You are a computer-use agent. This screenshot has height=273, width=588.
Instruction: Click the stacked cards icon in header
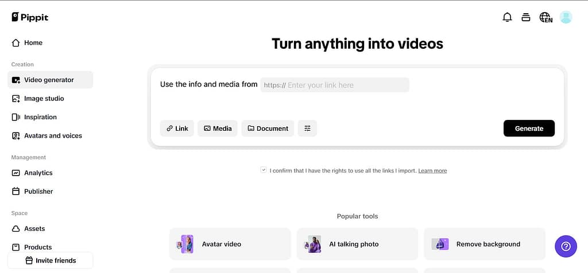(525, 17)
